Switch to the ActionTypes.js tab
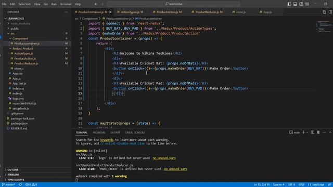 pos(130,12)
